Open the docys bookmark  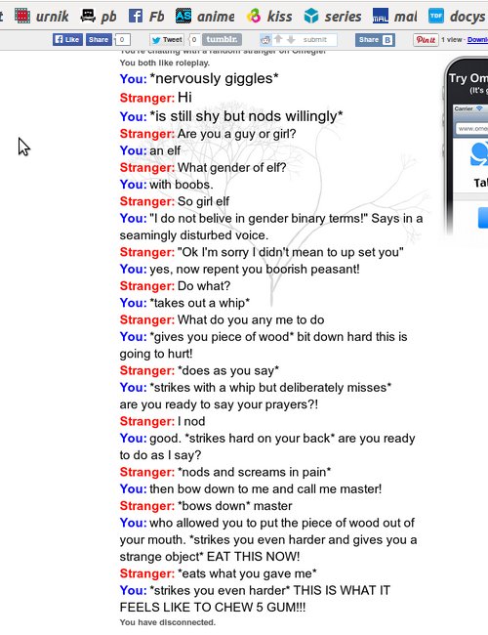tap(457, 17)
